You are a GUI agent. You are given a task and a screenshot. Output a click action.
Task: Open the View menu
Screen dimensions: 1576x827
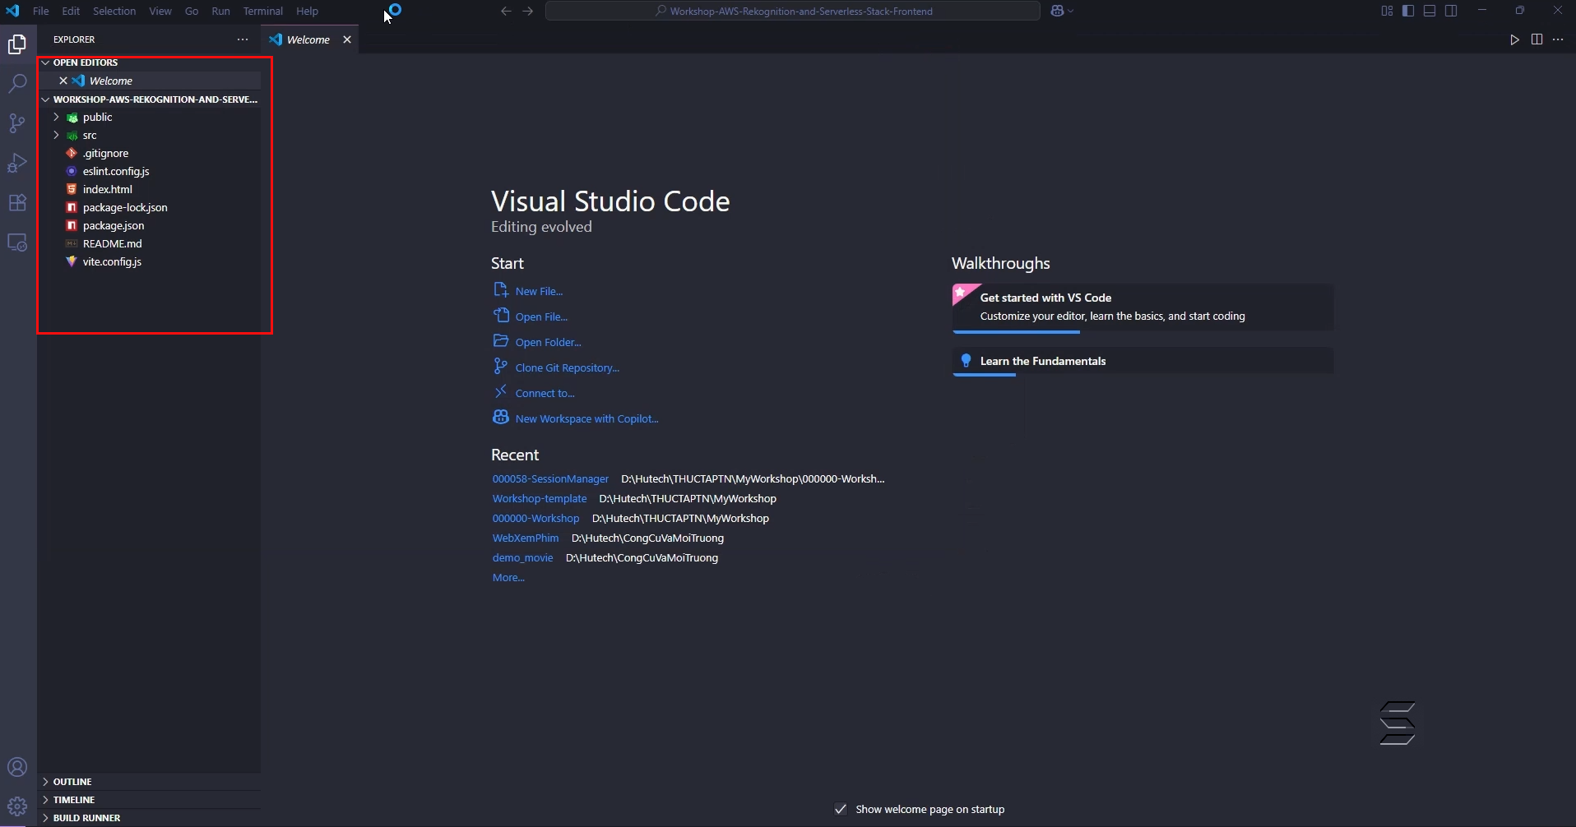coord(160,11)
